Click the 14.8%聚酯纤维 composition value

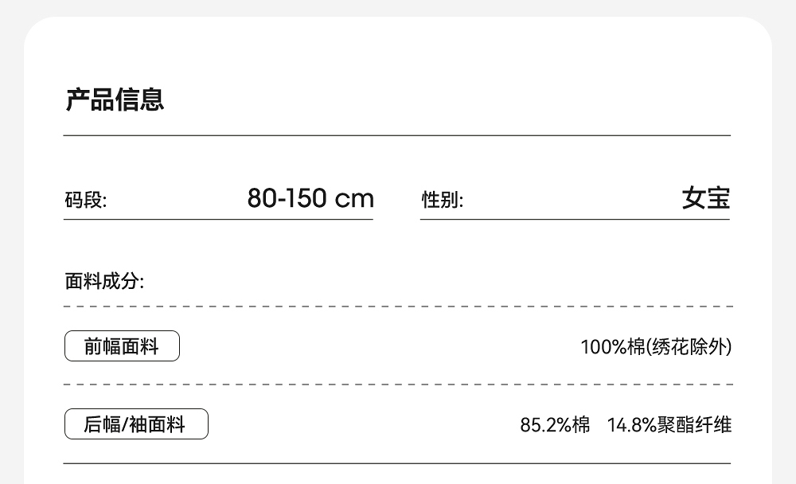(669, 425)
